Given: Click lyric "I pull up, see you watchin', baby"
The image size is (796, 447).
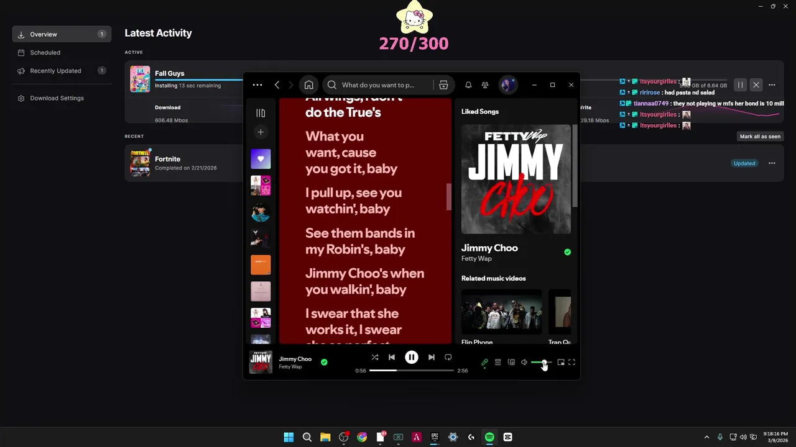Looking at the screenshot, I should [354, 201].
